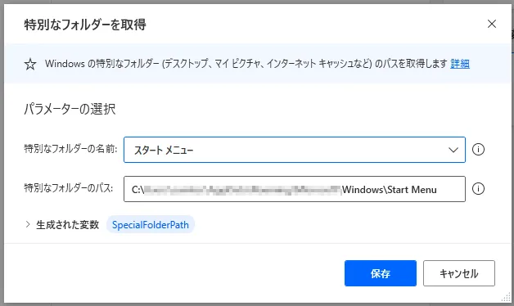The height and width of the screenshot is (306, 514).
Task: Click info icon beside folder name dropdown
Action: [x=478, y=150]
